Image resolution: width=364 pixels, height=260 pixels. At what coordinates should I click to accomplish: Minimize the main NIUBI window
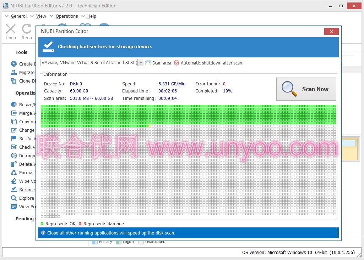tap(330, 6)
